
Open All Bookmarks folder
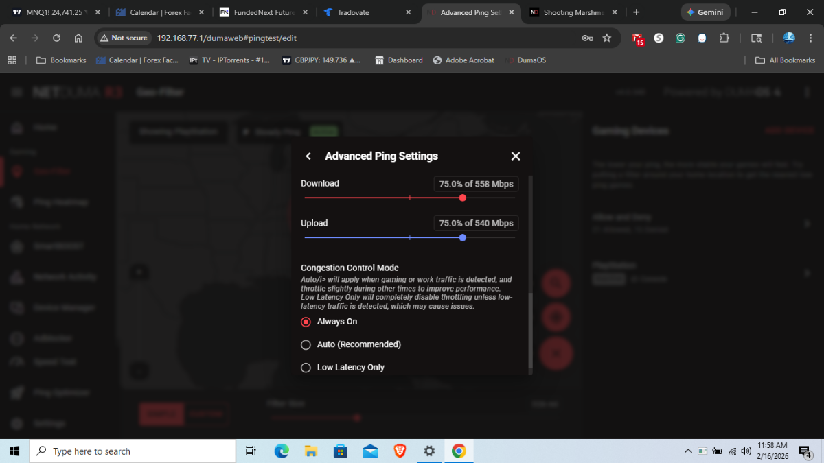pyautogui.click(x=785, y=60)
